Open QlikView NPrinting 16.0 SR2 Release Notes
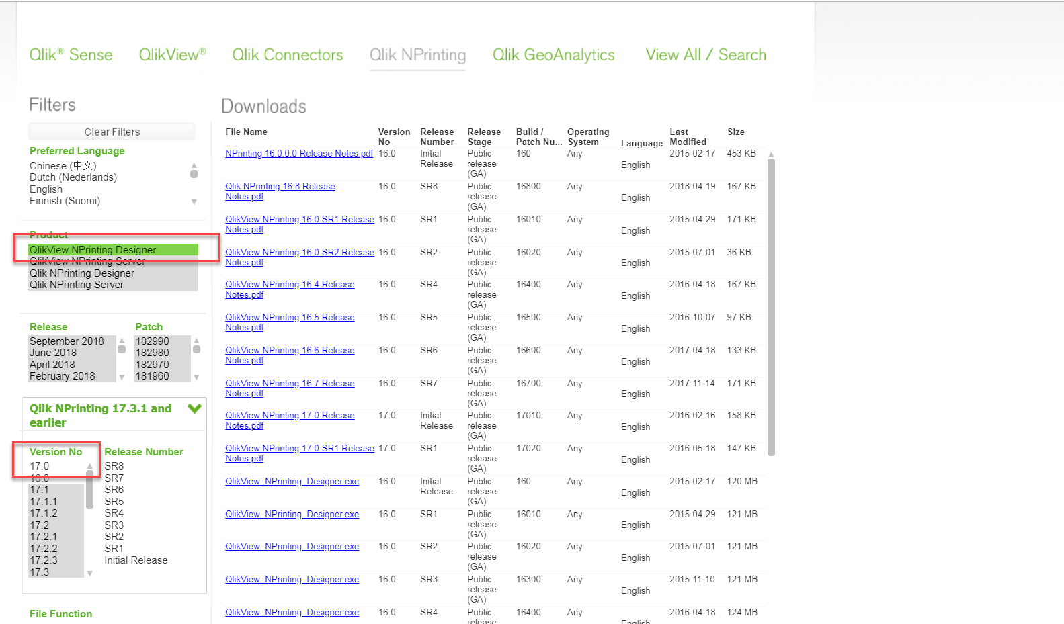 [x=300, y=257]
